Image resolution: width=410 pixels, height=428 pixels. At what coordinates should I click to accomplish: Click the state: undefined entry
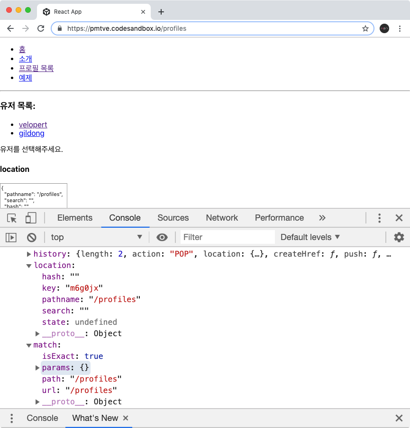(x=79, y=322)
